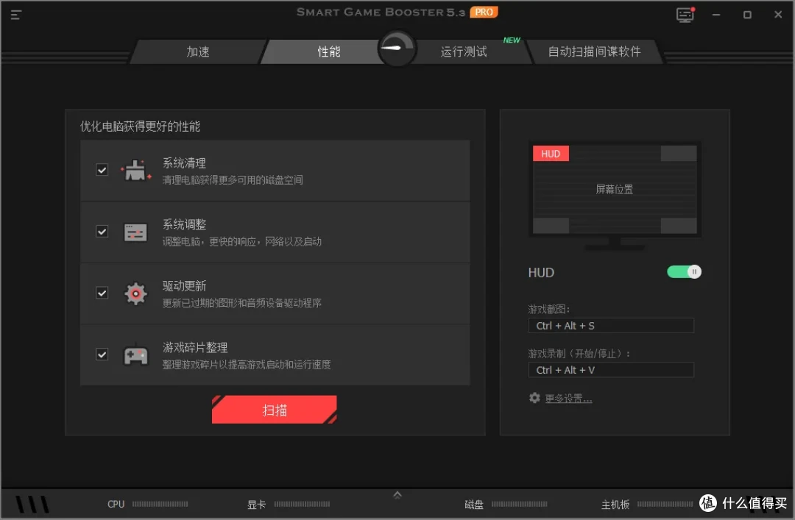795x520 pixels.
Task: Click the 屏幕位置 label in monitor preview
Action: click(x=614, y=189)
